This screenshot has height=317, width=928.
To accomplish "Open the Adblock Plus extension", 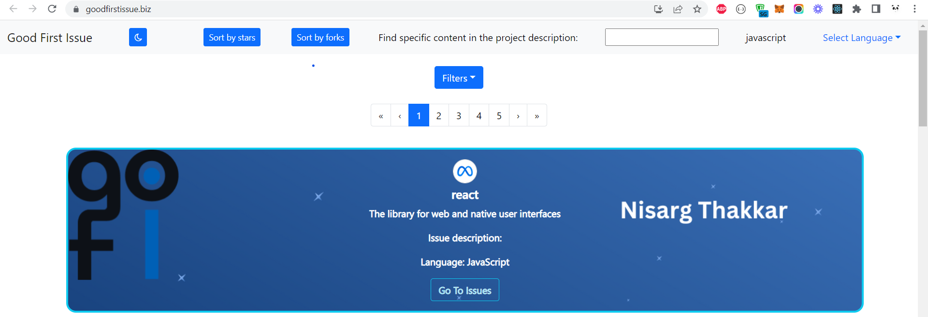I will [x=721, y=9].
